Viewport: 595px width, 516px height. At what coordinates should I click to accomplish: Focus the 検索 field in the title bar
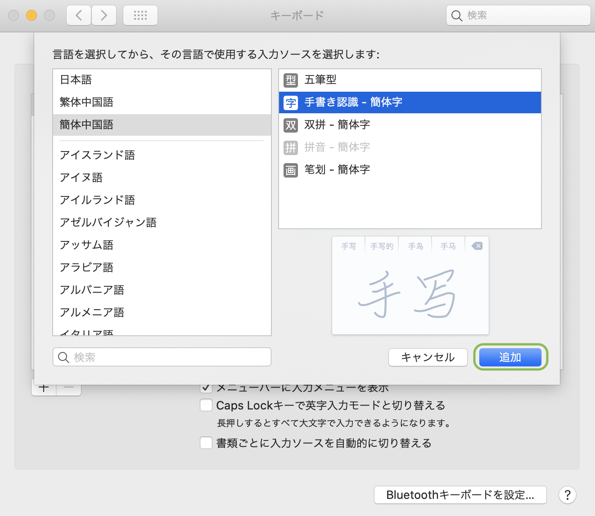[524, 16]
